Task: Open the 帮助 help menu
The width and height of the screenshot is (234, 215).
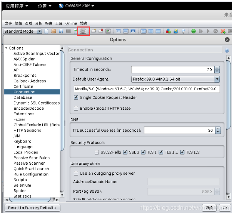Action: tap(83, 23)
